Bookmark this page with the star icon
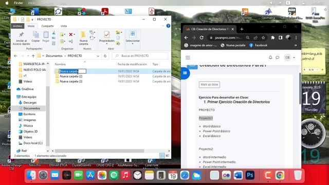The image size is (329, 185). pyautogui.click(x=263, y=38)
